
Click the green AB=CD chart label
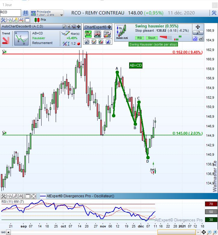(x=135, y=65)
